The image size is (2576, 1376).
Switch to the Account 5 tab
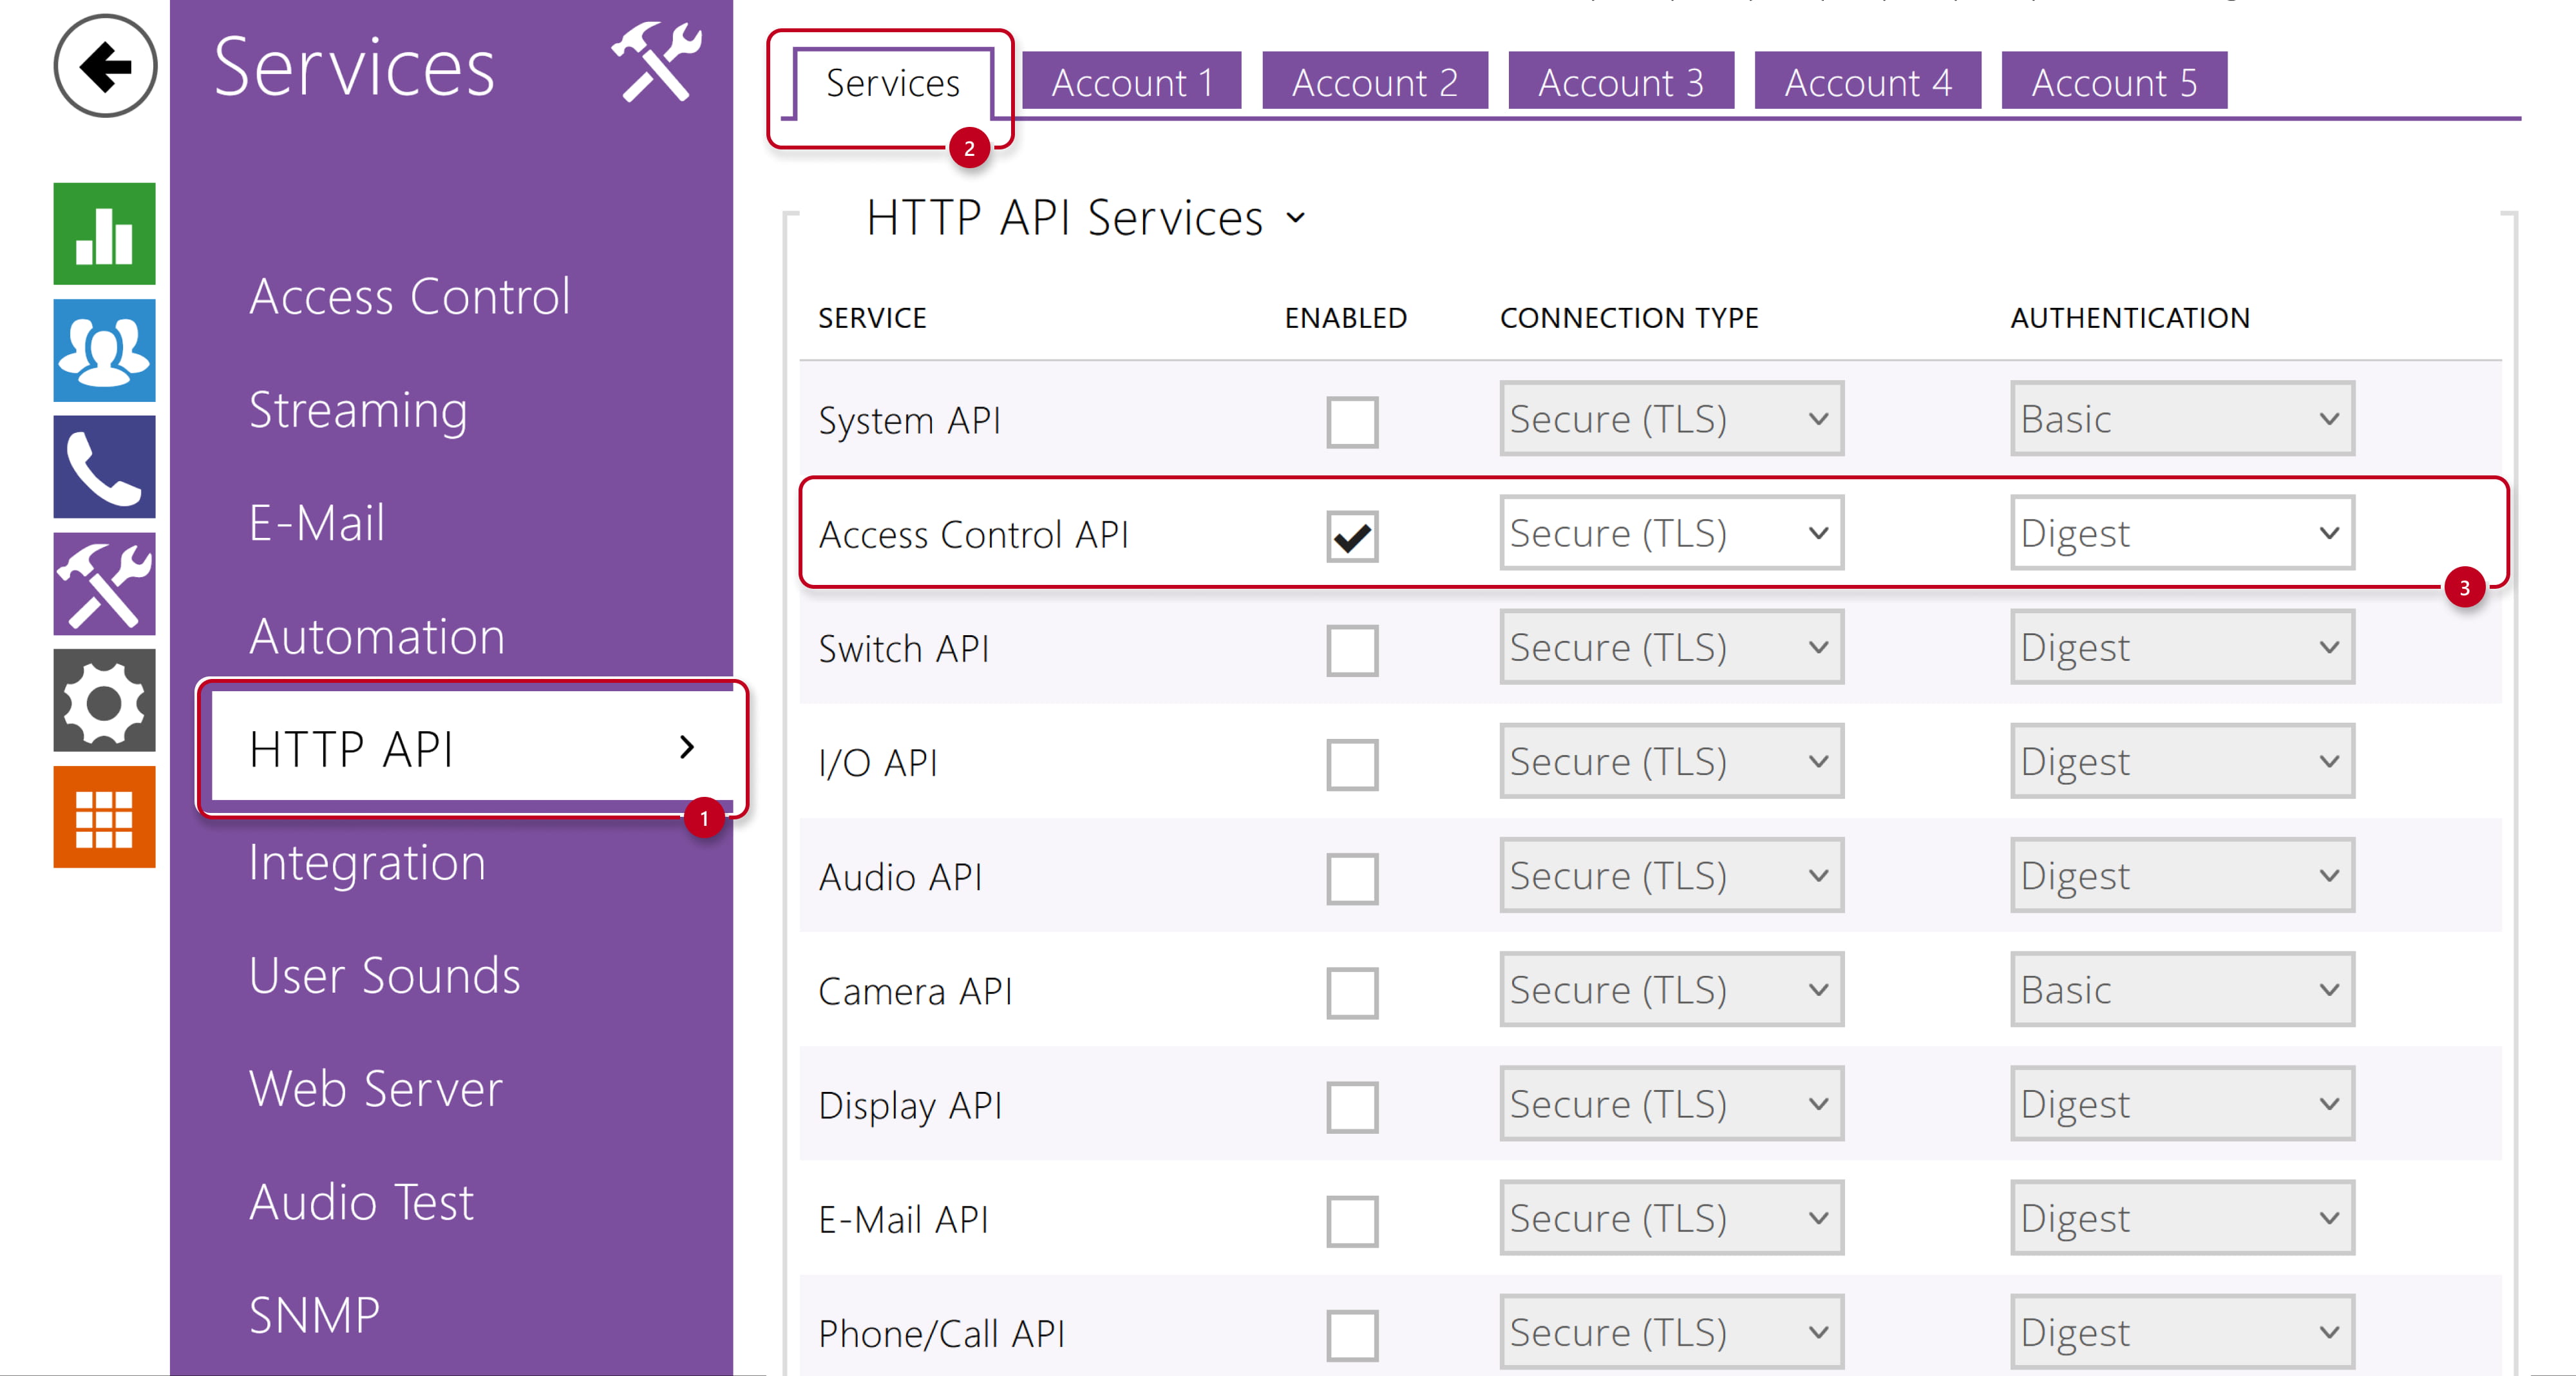click(x=2114, y=81)
